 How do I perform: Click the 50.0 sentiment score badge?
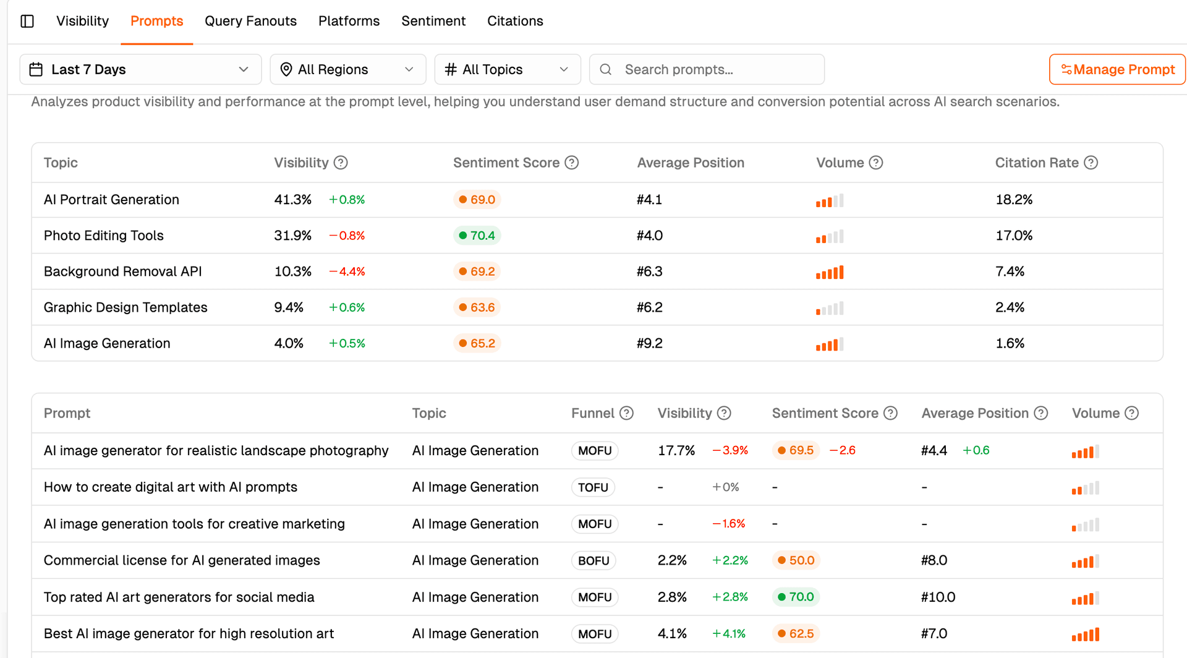[x=796, y=560]
